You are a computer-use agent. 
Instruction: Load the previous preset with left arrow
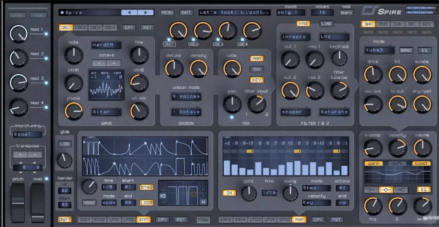point(129,12)
